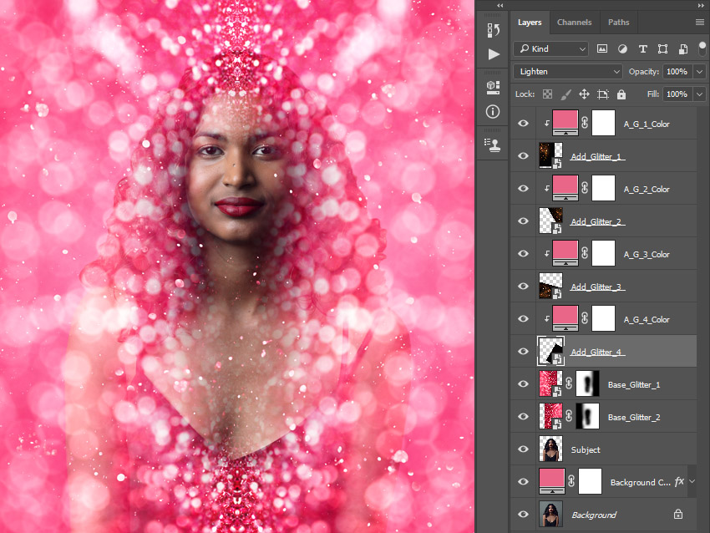Open the Kind filter dropdown
The height and width of the screenshot is (533, 710).
[x=550, y=49]
